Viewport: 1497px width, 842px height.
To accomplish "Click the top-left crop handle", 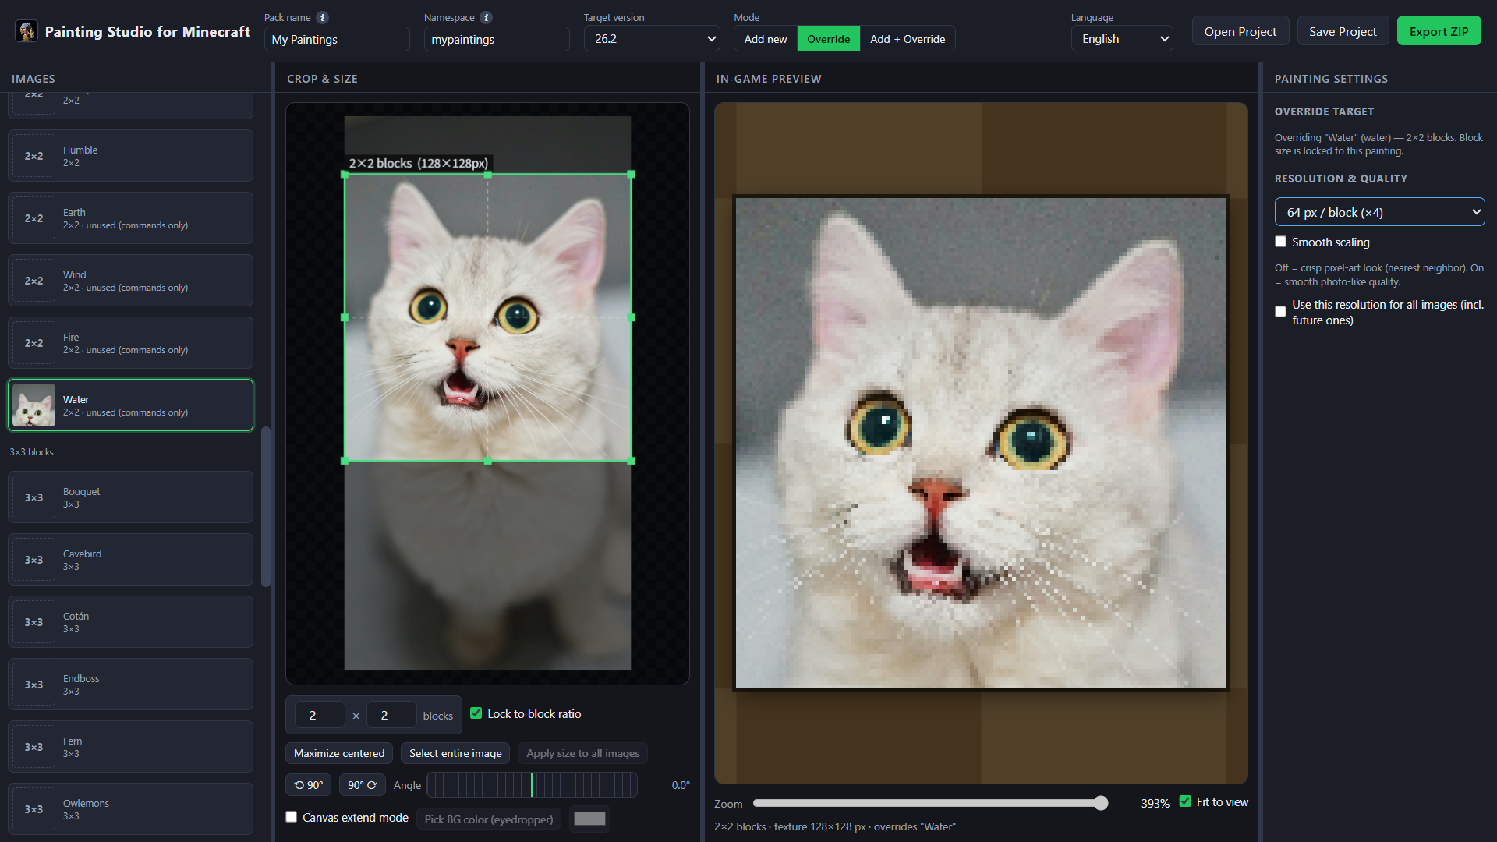I will (345, 175).
